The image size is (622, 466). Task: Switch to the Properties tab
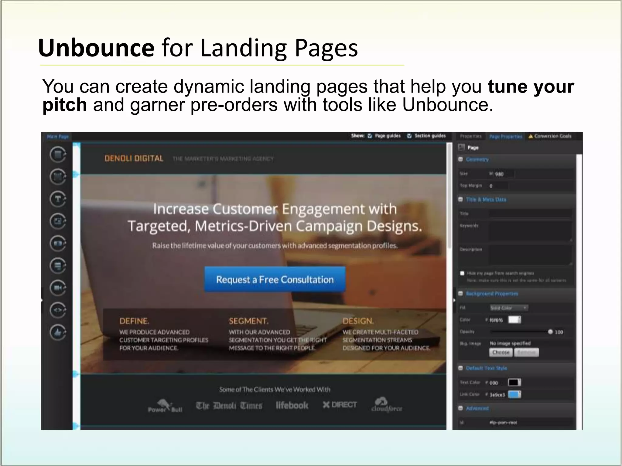pos(471,136)
